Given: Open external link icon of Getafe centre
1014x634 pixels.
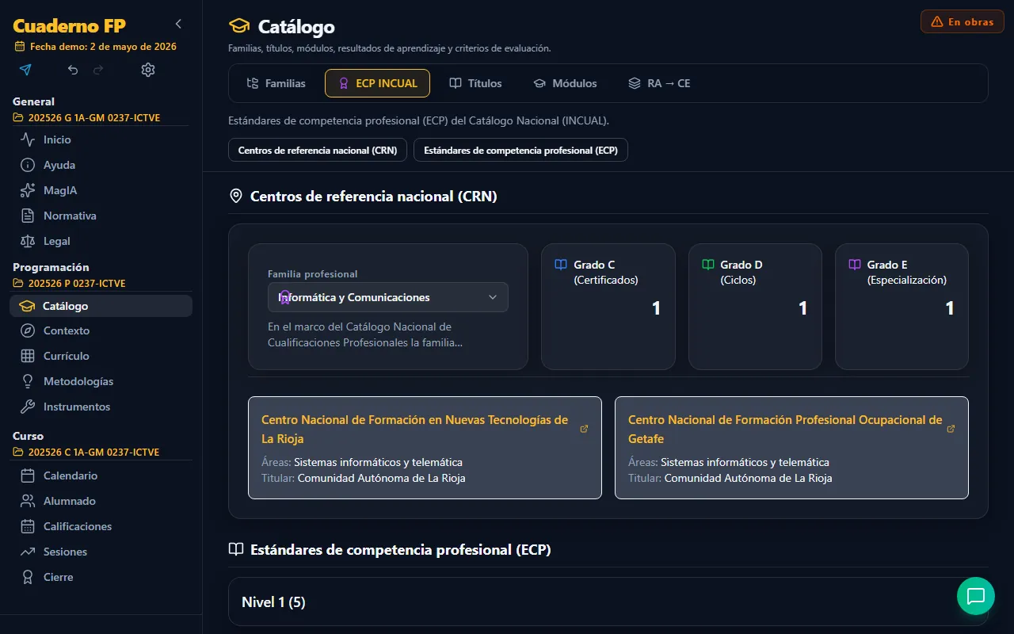Looking at the screenshot, I should (951, 429).
